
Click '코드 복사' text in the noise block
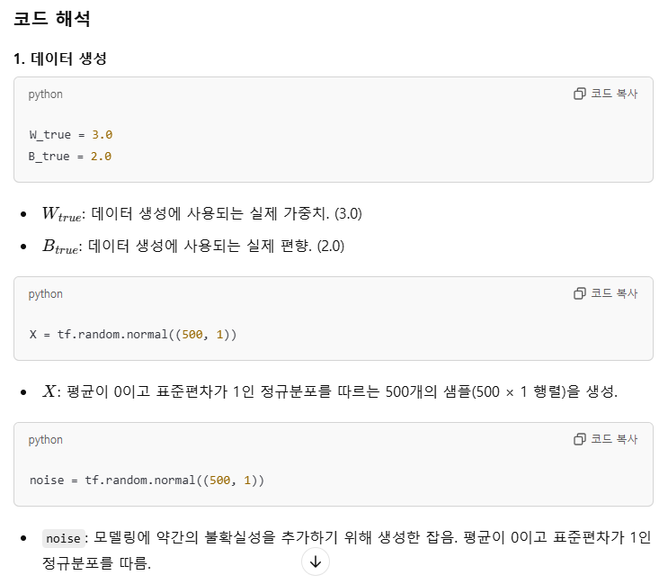click(614, 439)
